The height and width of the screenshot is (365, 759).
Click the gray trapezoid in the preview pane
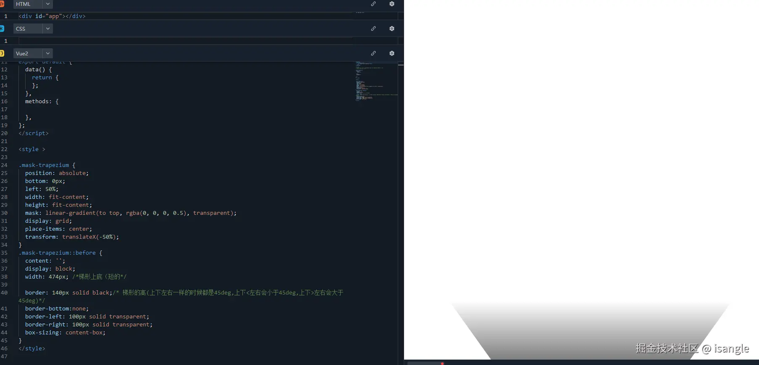point(590,331)
